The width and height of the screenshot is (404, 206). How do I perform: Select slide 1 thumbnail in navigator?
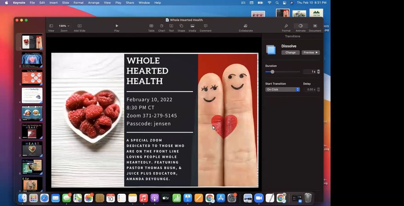tap(32, 42)
